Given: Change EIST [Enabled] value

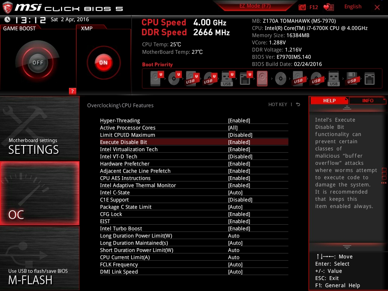Looking at the screenshot, I should pos(239,221).
